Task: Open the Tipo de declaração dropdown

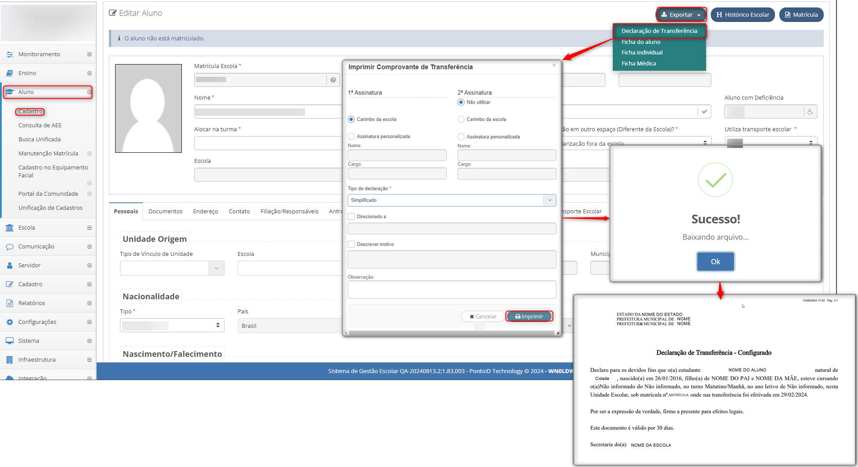Action: 452,200
